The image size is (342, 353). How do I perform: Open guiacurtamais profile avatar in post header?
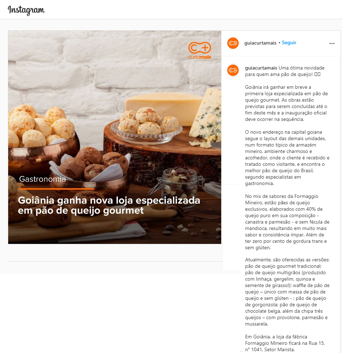[233, 43]
